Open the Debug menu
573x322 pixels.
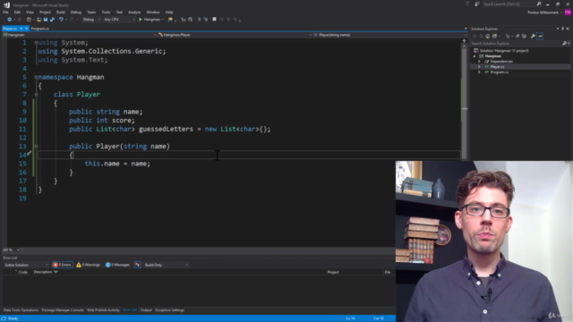point(75,12)
